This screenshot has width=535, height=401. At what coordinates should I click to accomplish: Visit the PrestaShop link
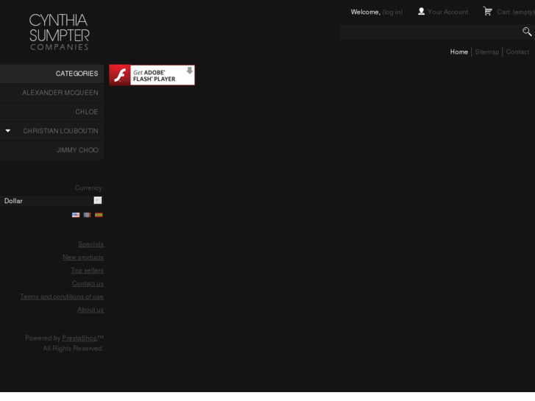click(79, 338)
